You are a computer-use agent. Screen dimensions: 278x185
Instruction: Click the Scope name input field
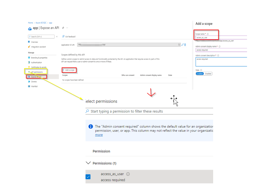tap(221, 38)
